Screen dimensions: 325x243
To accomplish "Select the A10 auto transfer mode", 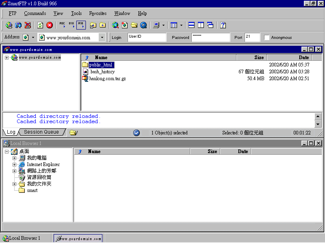I will 81,25.
